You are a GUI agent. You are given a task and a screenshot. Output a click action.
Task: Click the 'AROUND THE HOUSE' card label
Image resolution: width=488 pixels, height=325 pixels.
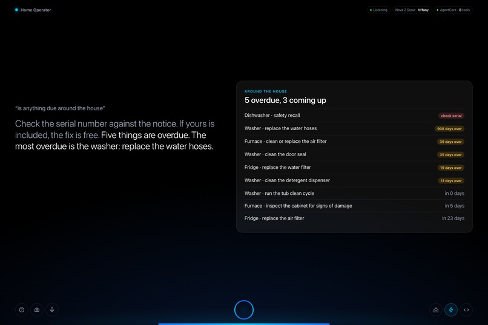265,91
